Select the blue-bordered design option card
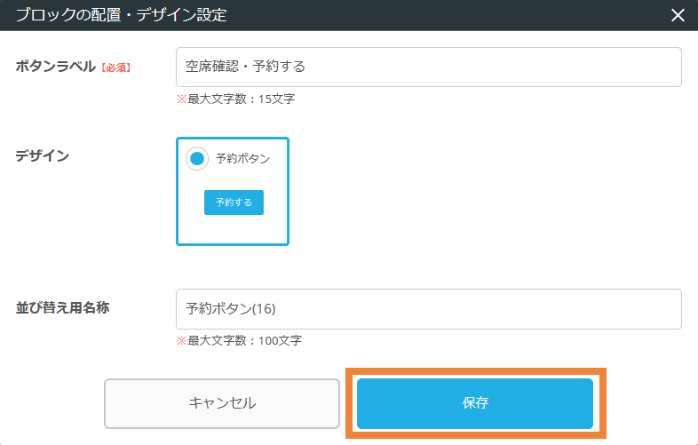This screenshot has height=445, width=698. click(x=233, y=226)
